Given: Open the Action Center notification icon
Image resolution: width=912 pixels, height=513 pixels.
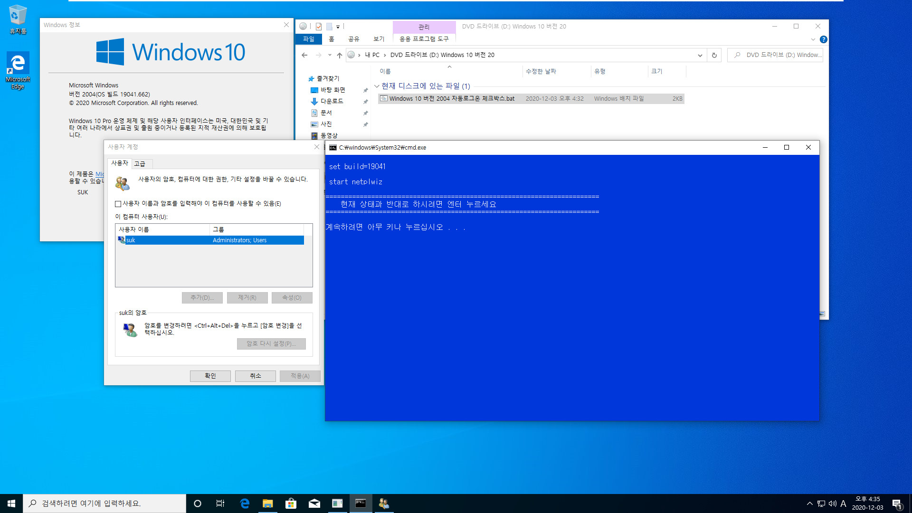Looking at the screenshot, I should (x=897, y=503).
